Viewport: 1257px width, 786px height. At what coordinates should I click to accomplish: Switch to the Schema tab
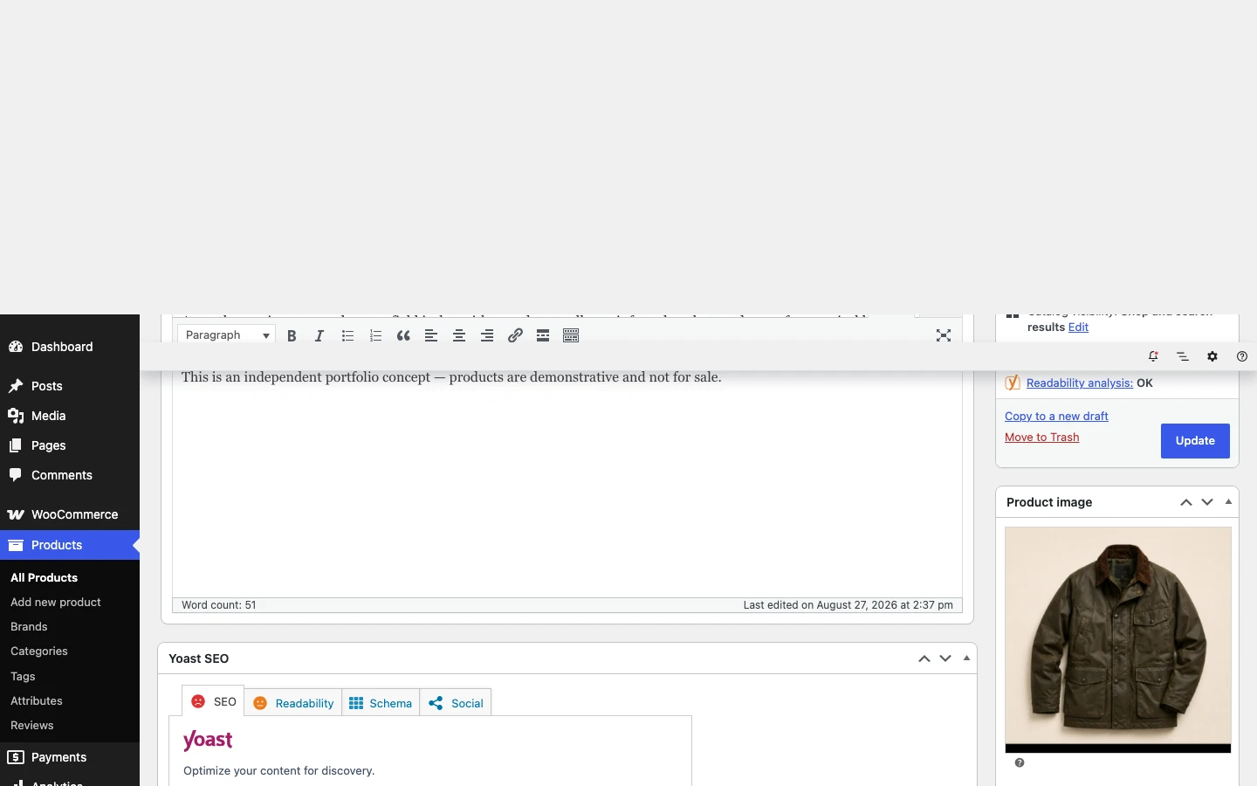coord(381,703)
